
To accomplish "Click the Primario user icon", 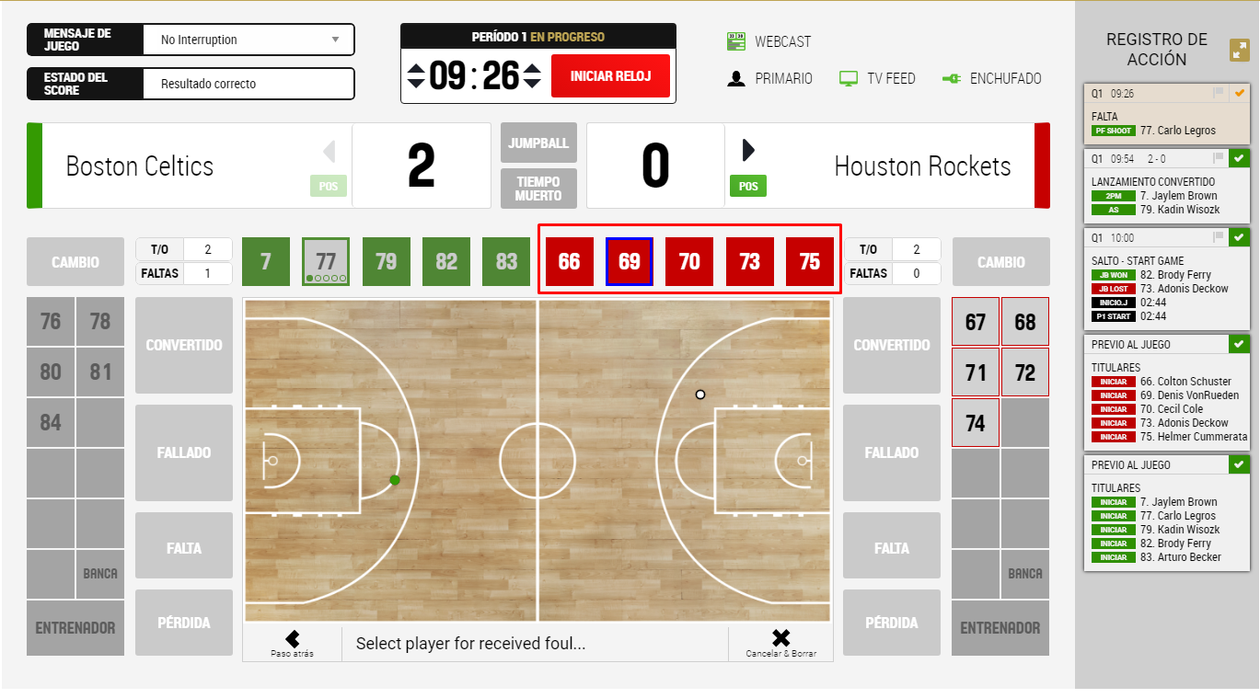I will (735, 79).
